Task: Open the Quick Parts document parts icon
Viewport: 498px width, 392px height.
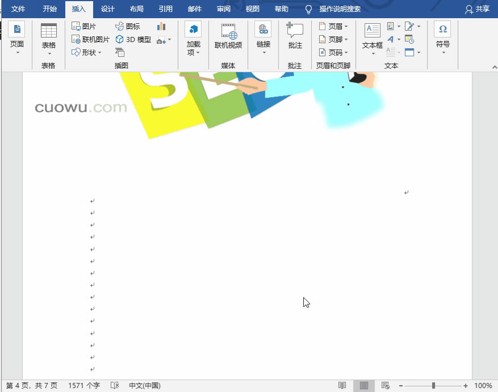Action: 391,26
